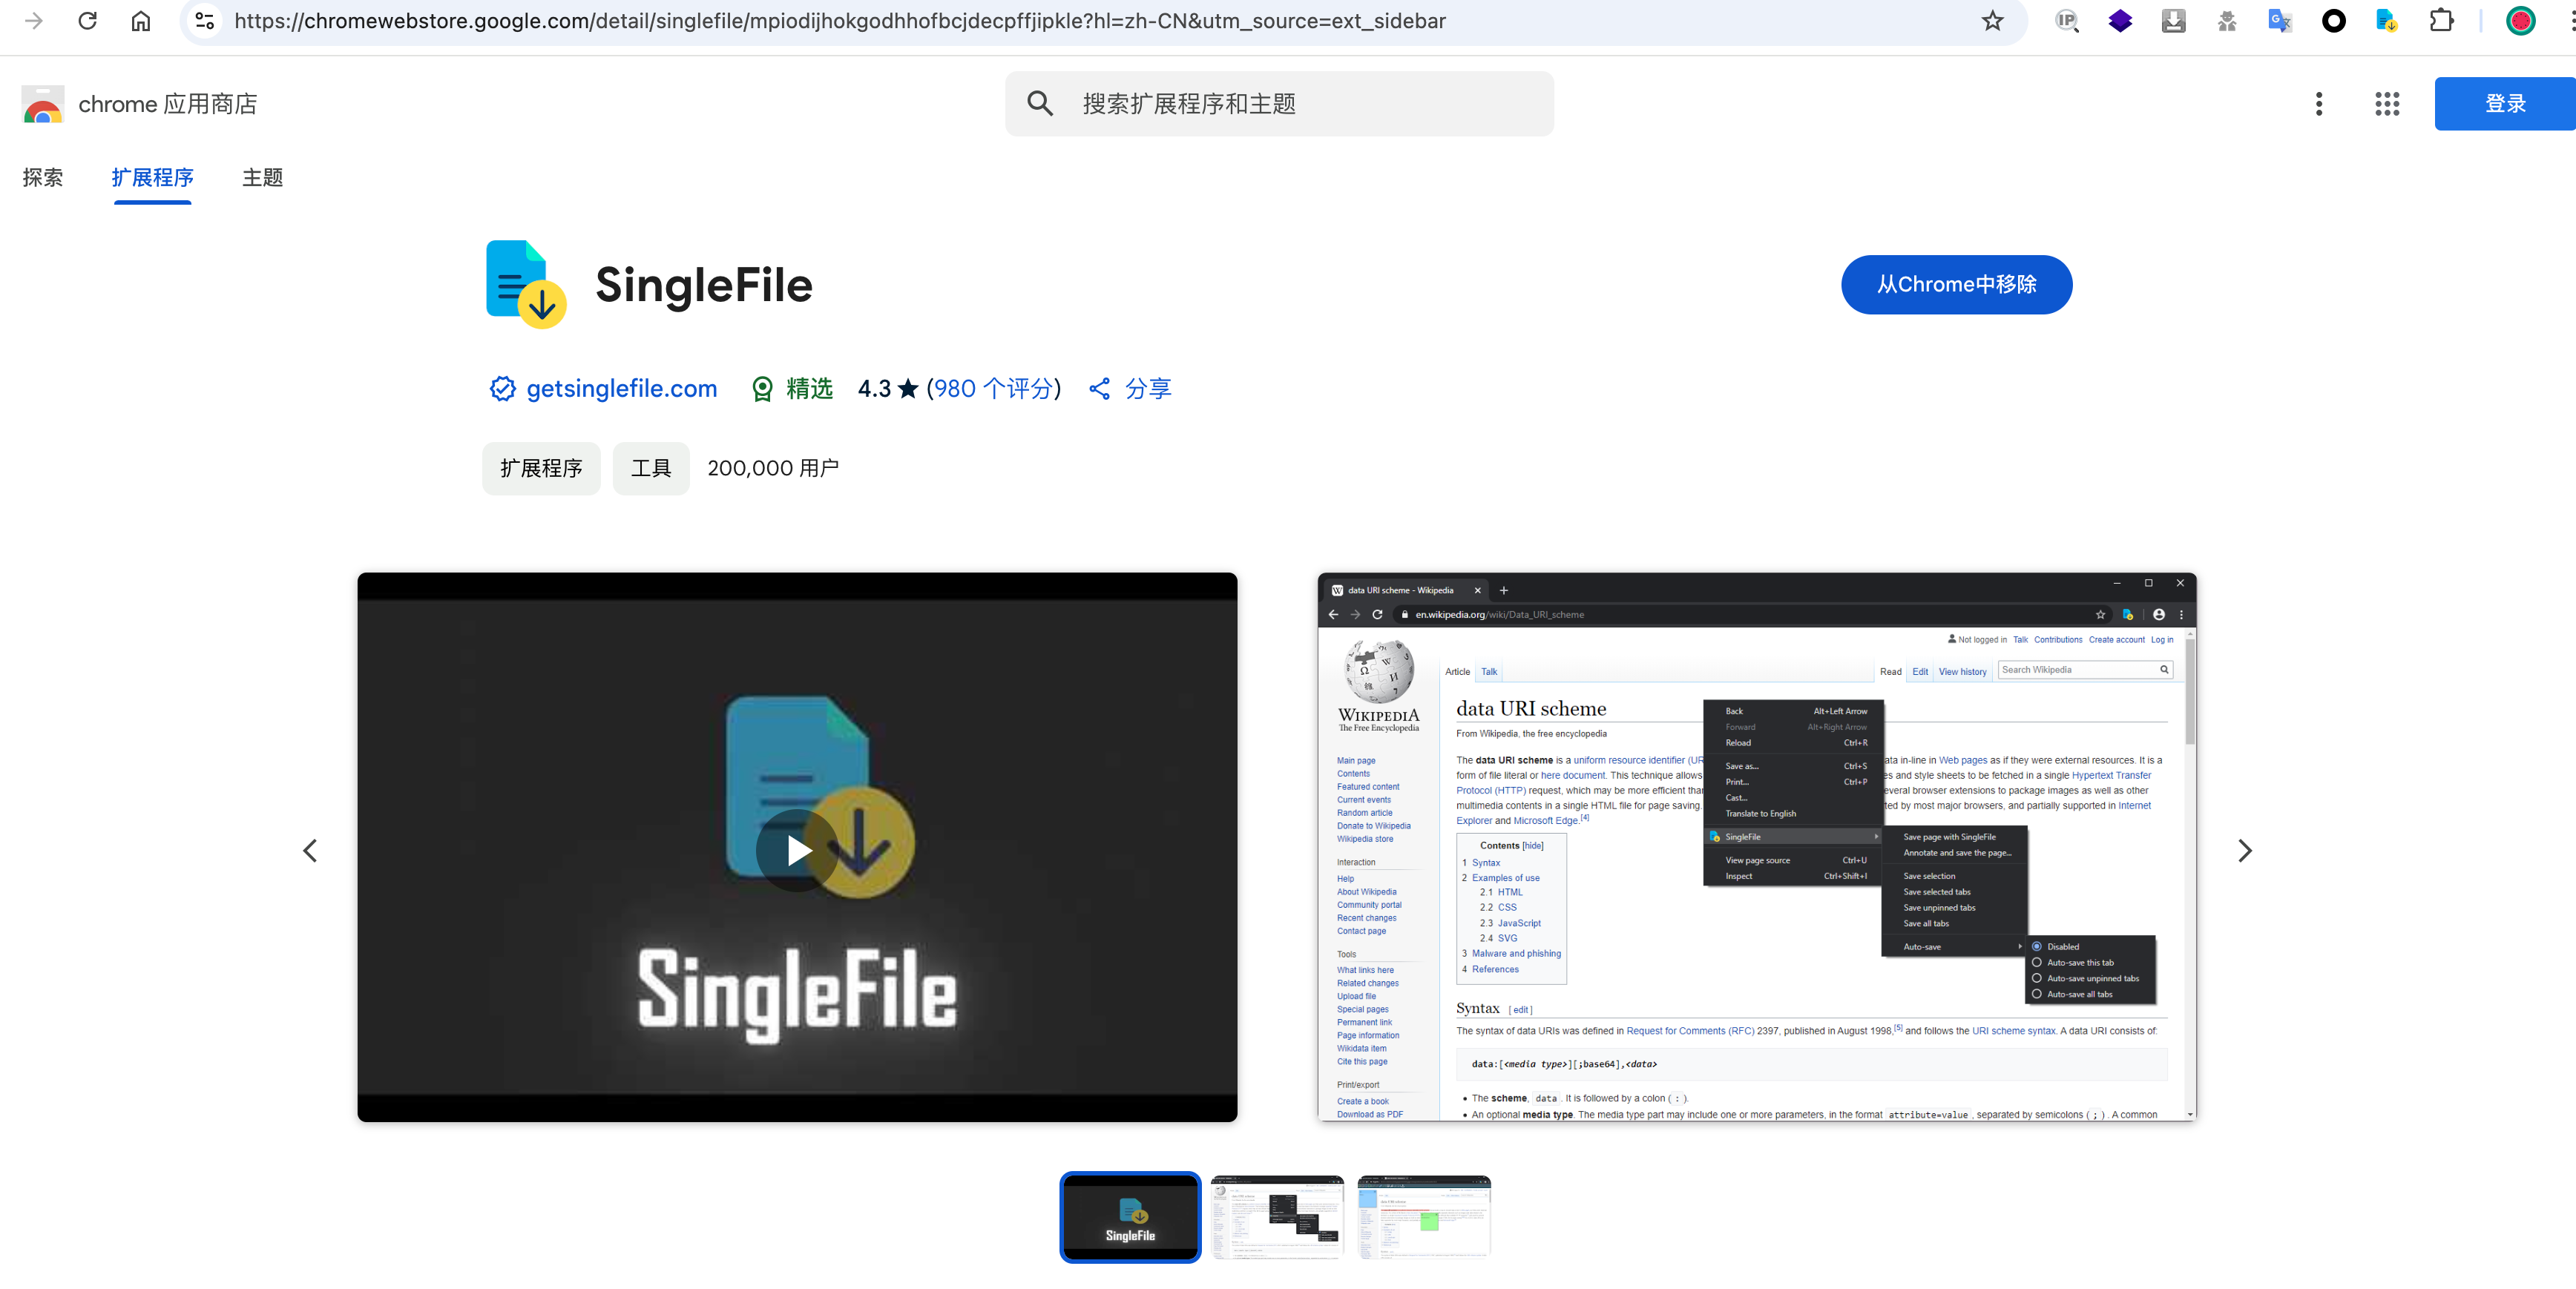Bookmark this page with the star icon

(x=1992, y=21)
